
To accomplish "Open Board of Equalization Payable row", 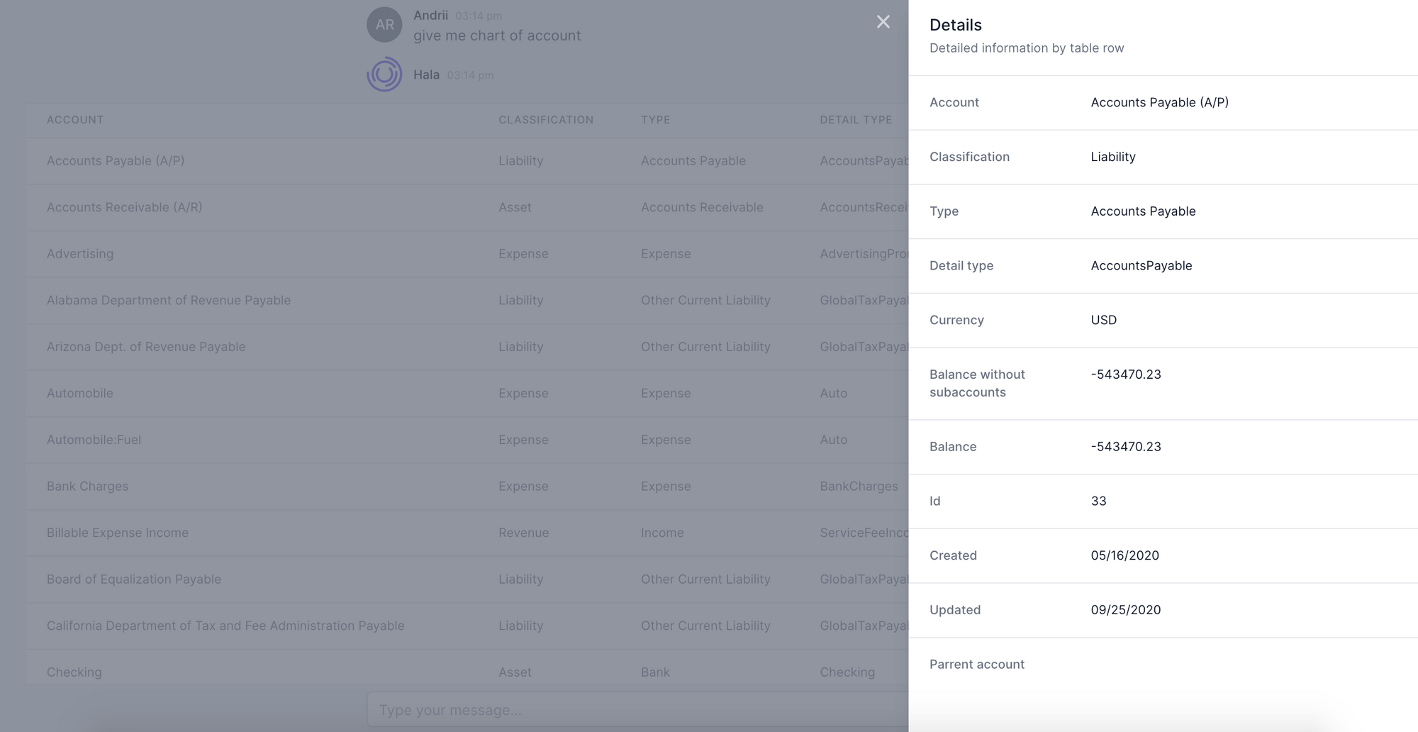I will [x=467, y=579].
